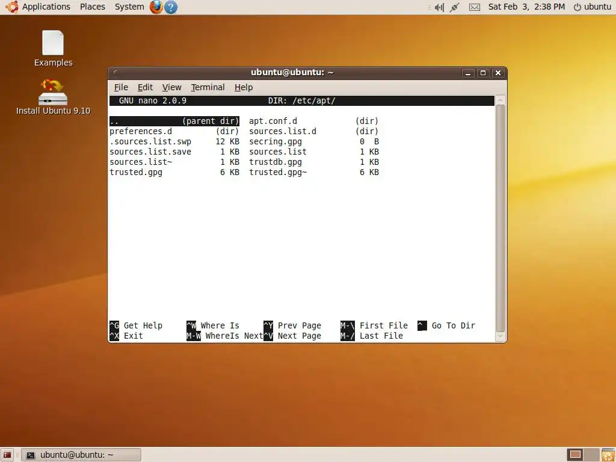
Task: Open the Help icon in the top panel
Action: tap(170, 7)
